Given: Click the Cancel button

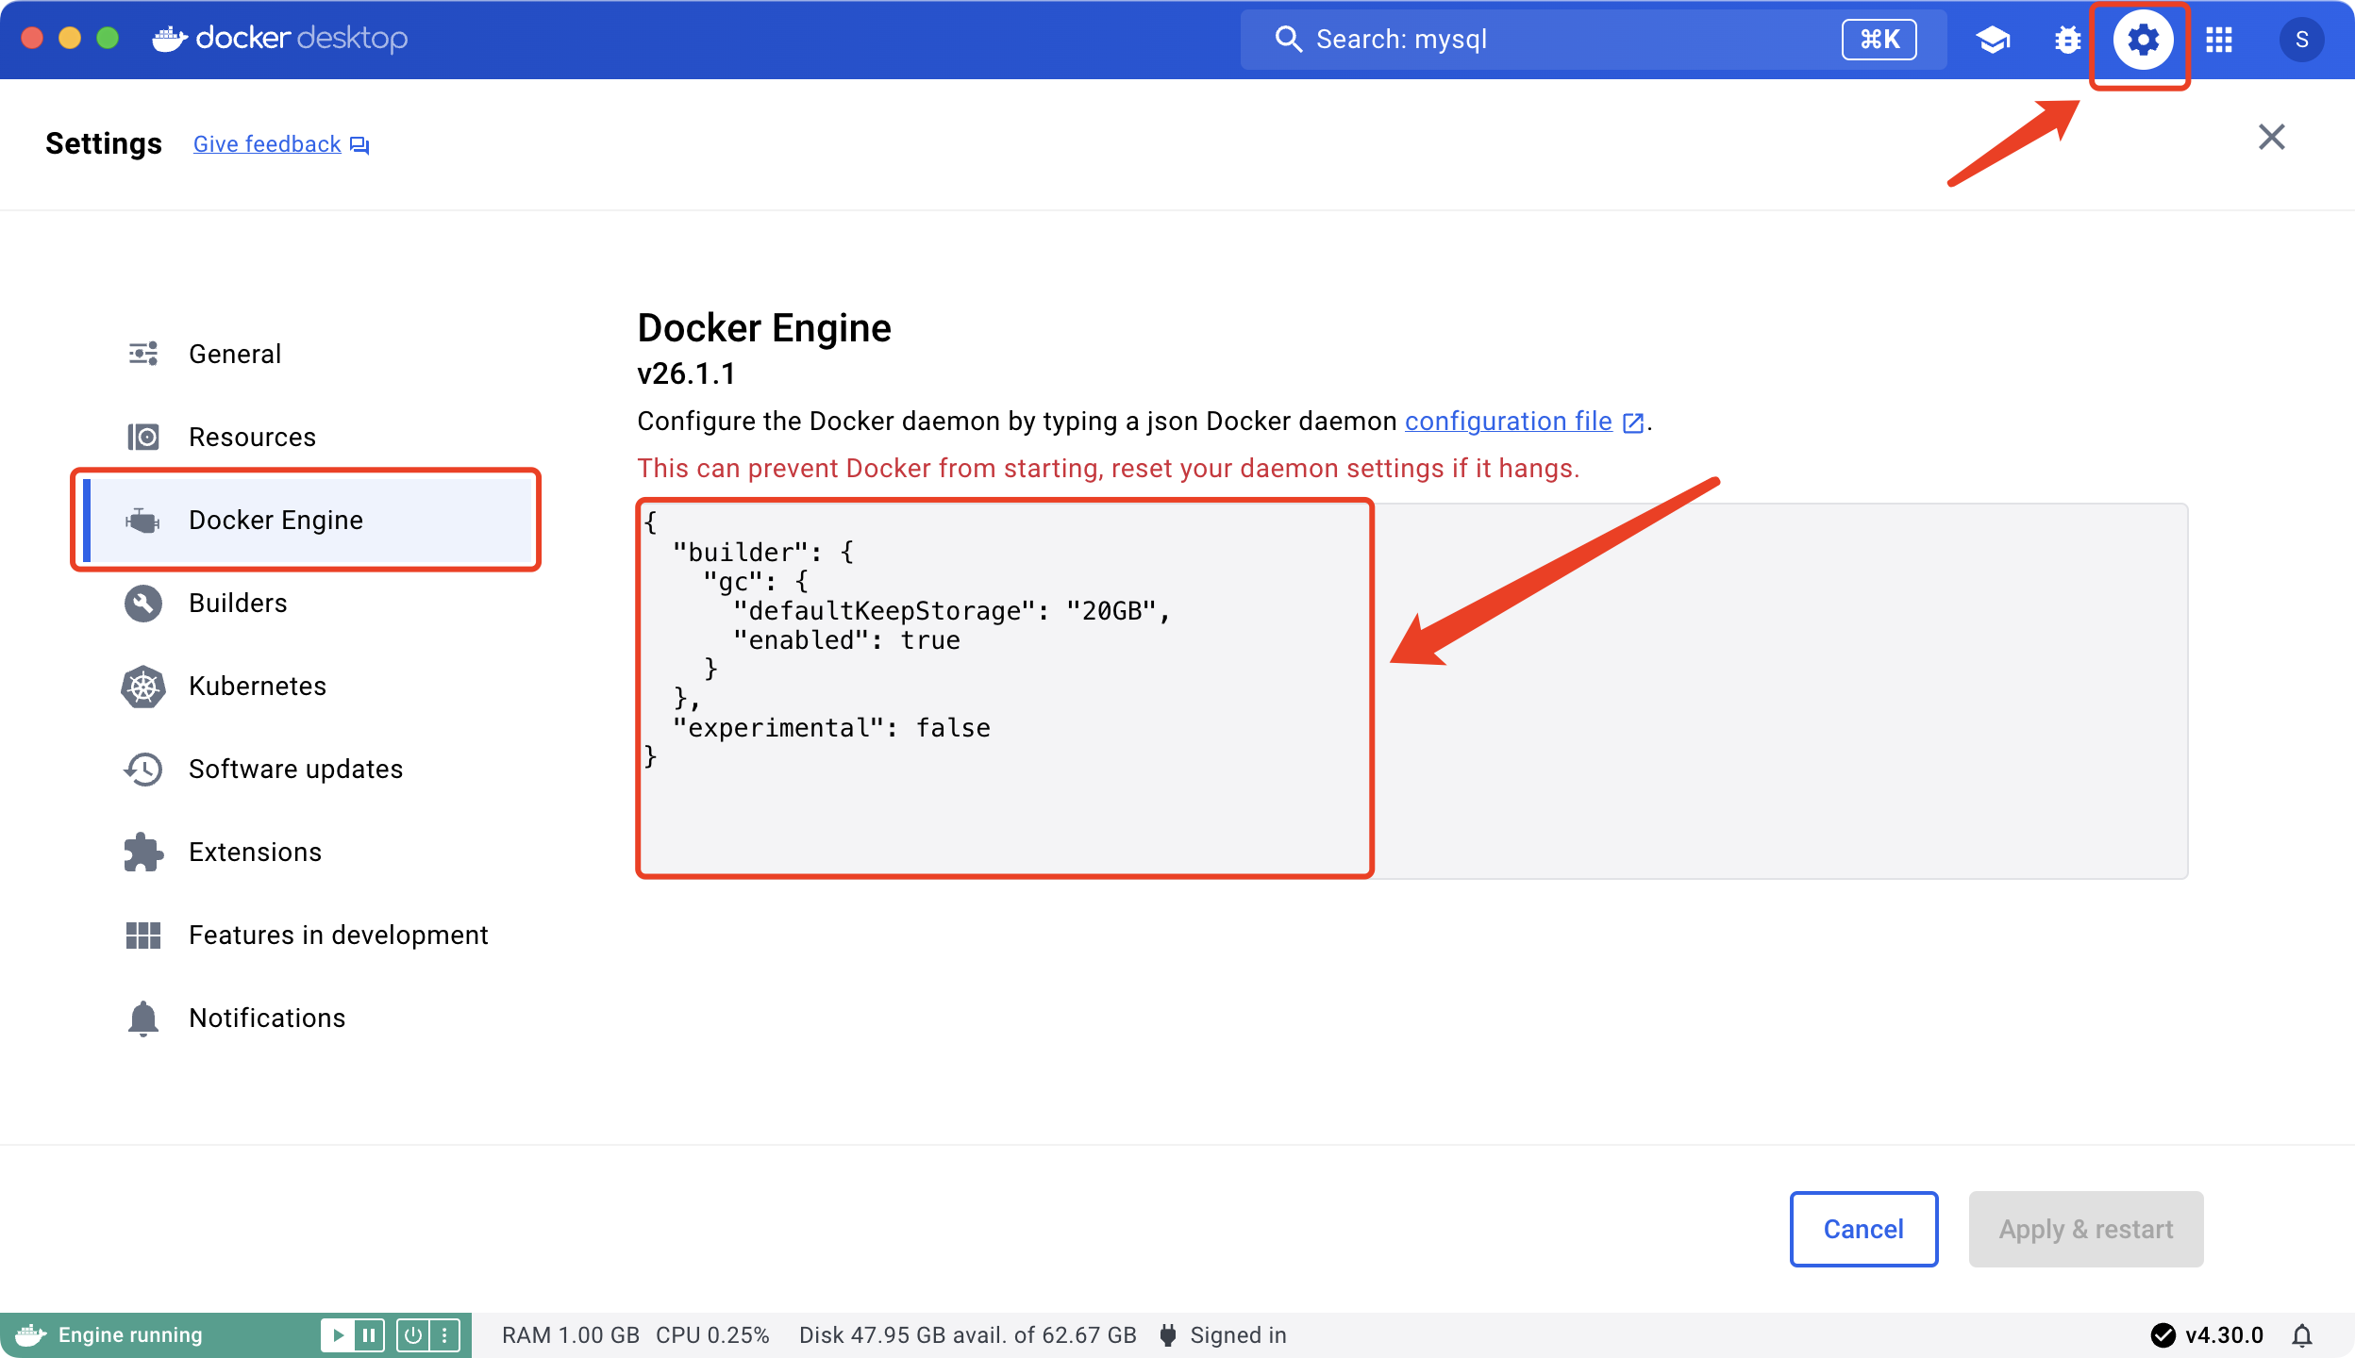Looking at the screenshot, I should click(x=1863, y=1229).
